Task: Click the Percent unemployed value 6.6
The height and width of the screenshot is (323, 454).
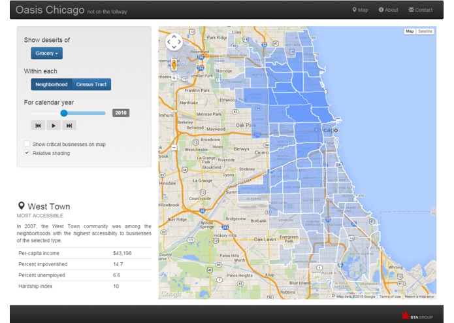Action: [x=116, y=275]
